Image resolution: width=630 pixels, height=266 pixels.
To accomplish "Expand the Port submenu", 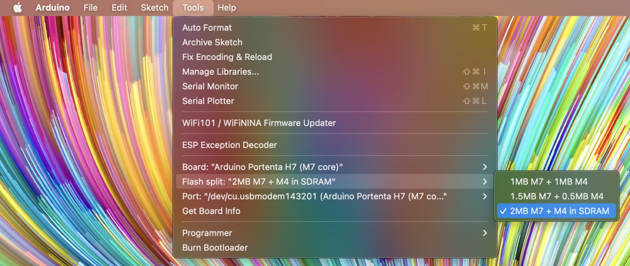I will point(335,196).
